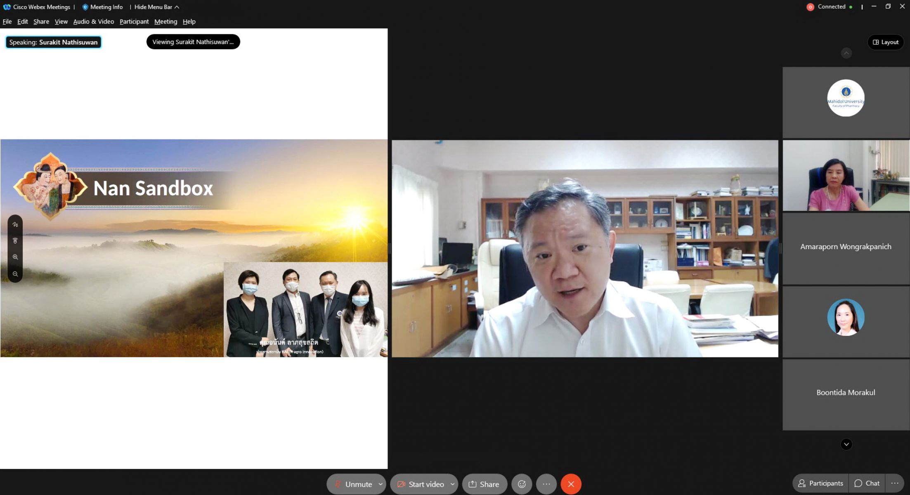Move the participant strip up with the up arrow
This screenshot has width=910, height=495.
(x=846, y=53)
